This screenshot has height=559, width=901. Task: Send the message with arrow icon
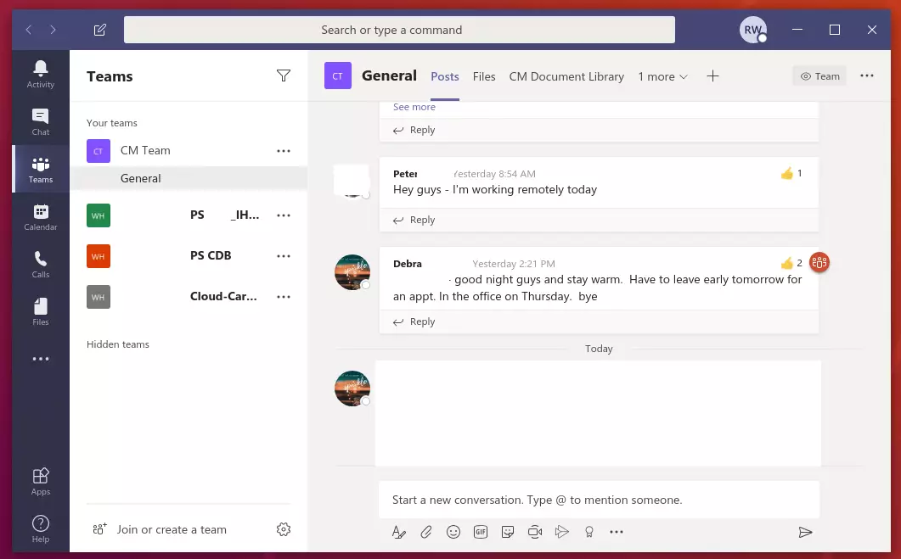pos(805,532)
